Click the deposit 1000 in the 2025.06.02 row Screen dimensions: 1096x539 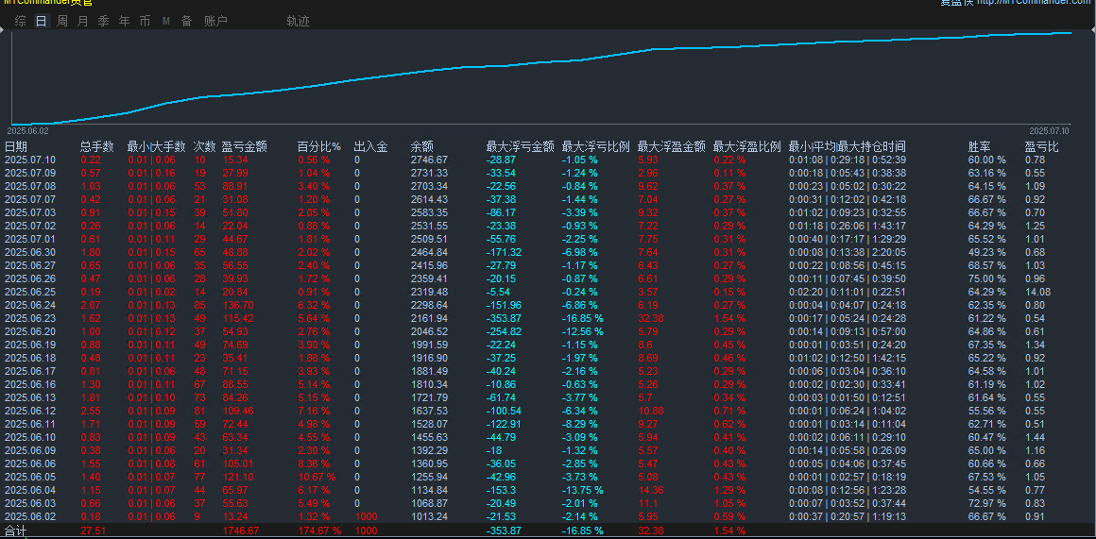tap(366, 516)
